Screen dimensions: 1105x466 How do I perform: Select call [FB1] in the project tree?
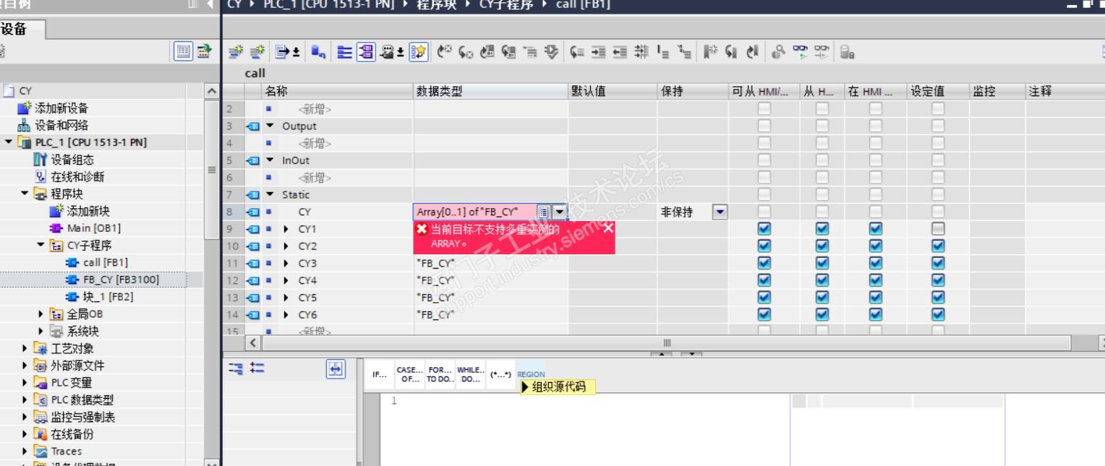[106, 262]
